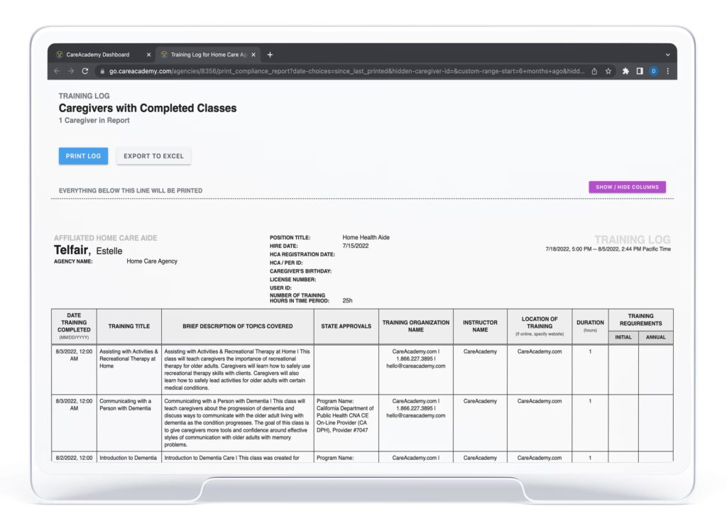Click the Date Training Completed column header
The height and width of the screenshot is (509, 727).
pyautogui.click(x=74, y=326)
